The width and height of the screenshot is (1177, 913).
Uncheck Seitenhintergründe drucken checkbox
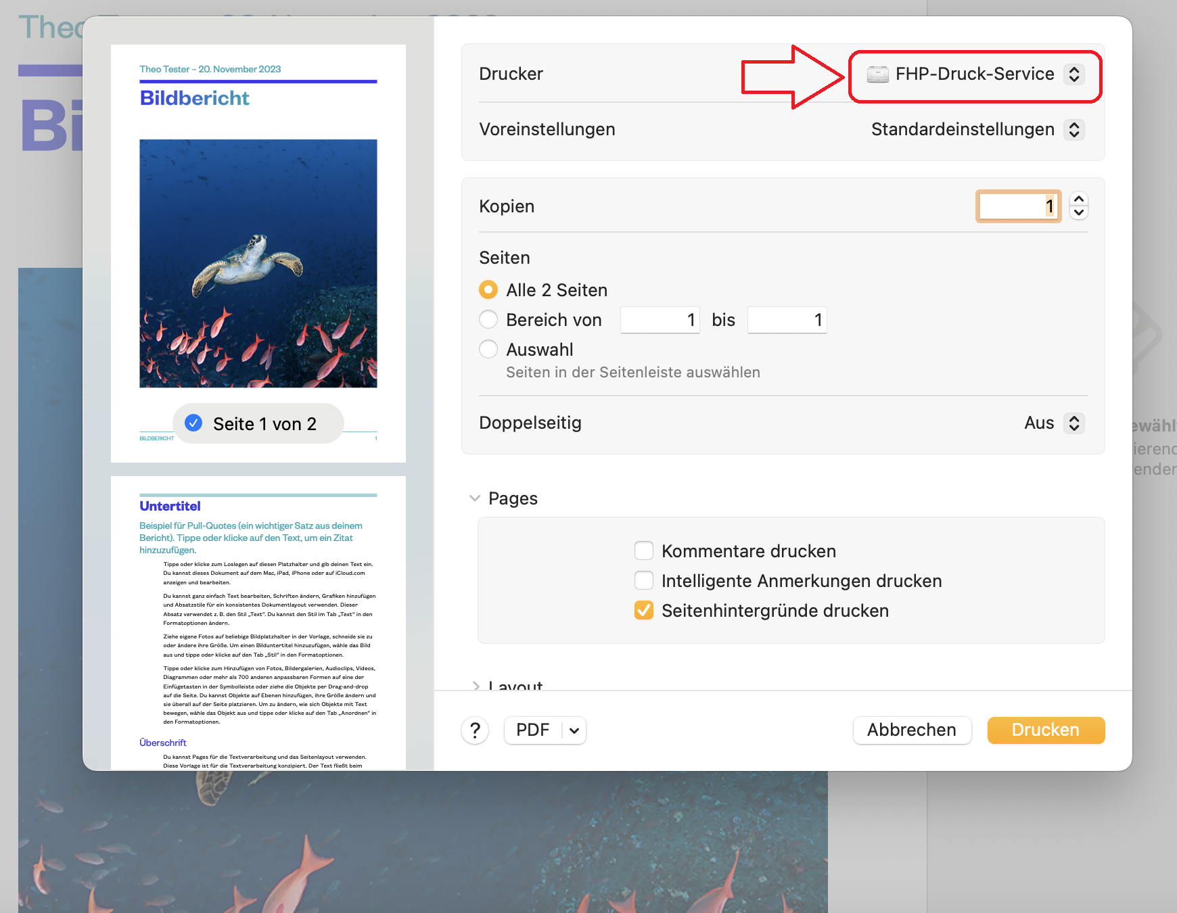pos(644,611)
